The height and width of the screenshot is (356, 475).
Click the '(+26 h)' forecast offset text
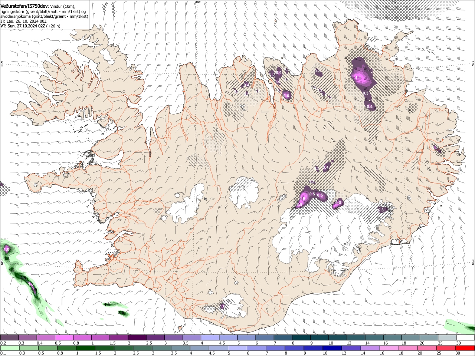tap(53, 26)
